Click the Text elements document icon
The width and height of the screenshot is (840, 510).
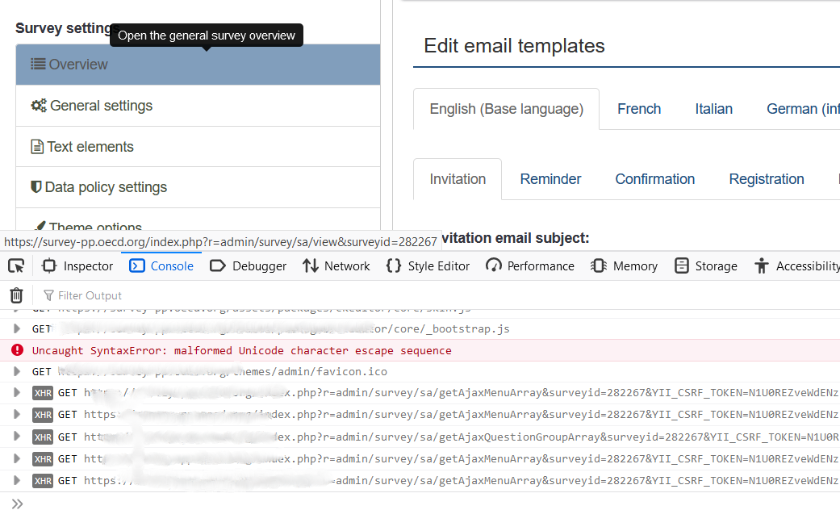click(36, 147)
